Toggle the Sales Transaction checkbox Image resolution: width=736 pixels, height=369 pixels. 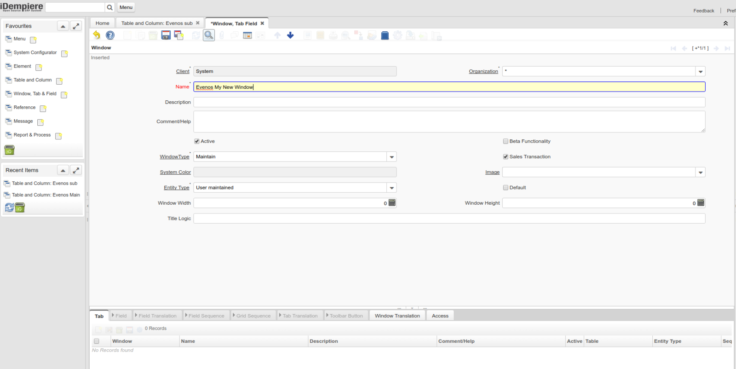[x=506, y=157]
